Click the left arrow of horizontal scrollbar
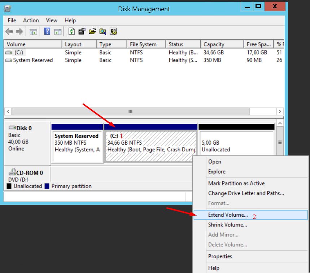 click(8, 111)
